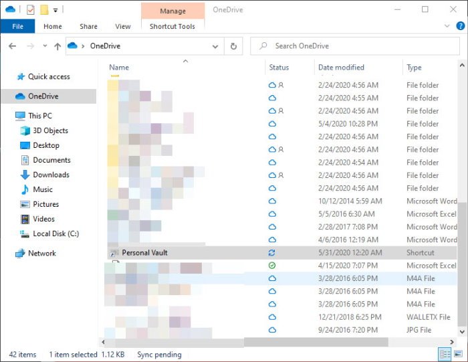Open Documents in the sidebar
The height and width of the screenshot is (362, 468).
[51, 160]
